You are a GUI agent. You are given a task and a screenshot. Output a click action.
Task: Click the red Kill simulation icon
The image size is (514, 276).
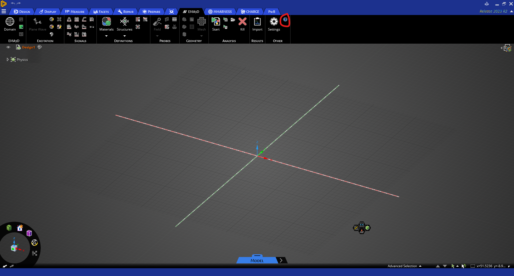click(x=242, y=22)
